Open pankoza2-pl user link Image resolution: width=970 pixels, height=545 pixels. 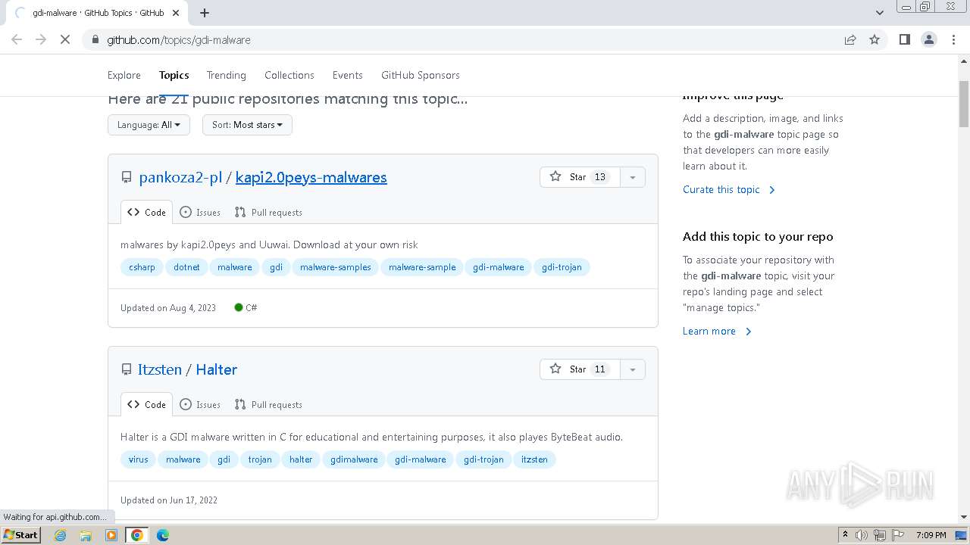click(x=180, y=177)
